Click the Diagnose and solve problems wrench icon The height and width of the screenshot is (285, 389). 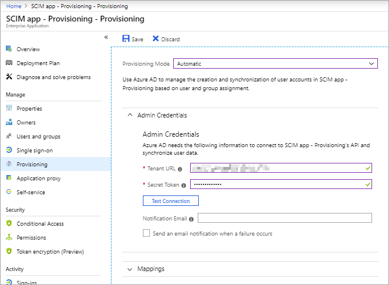click(x=9, y=76)
